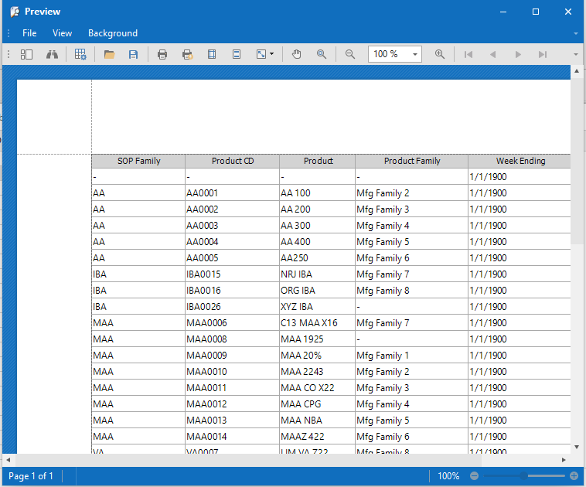586x487 pixels.
Task: Toggle the document map thumbnails panel
Action: click(x=26, y=55)
